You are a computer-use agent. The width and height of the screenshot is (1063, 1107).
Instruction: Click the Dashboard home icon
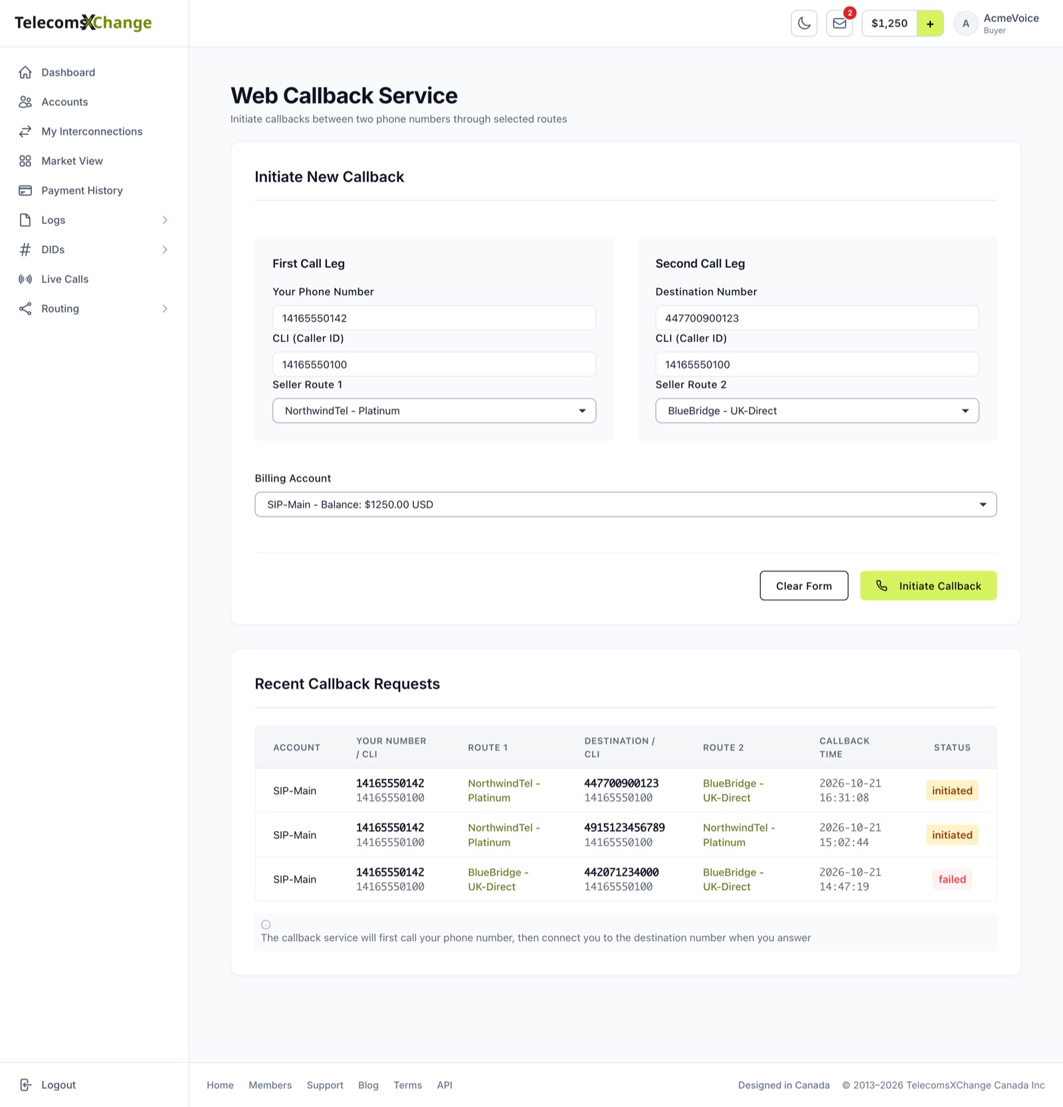[25, 72]
